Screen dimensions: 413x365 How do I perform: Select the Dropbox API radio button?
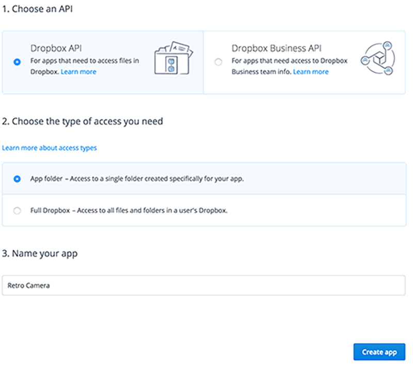click(x=16, y=61)
